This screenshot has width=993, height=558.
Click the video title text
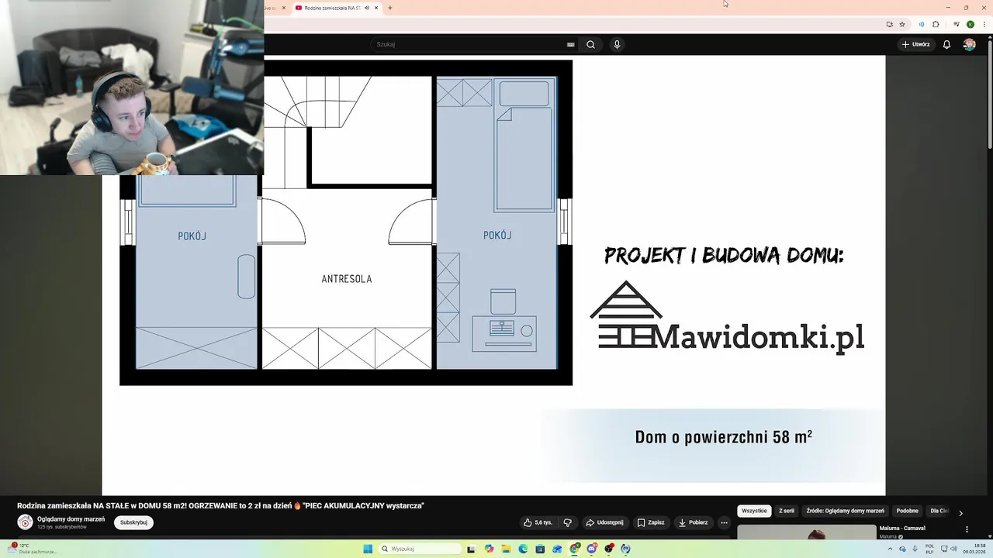pyautogui.click(x=220, y=505)
